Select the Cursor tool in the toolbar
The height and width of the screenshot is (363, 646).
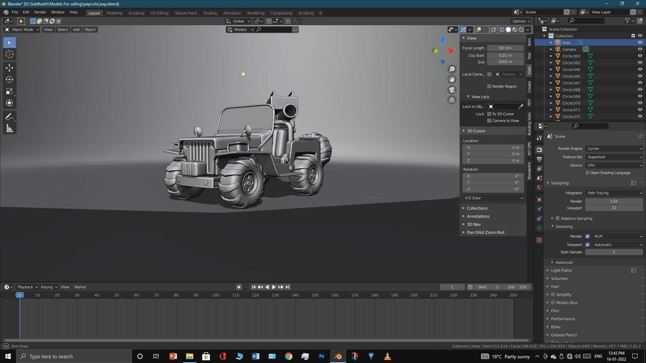click(9, 54)
